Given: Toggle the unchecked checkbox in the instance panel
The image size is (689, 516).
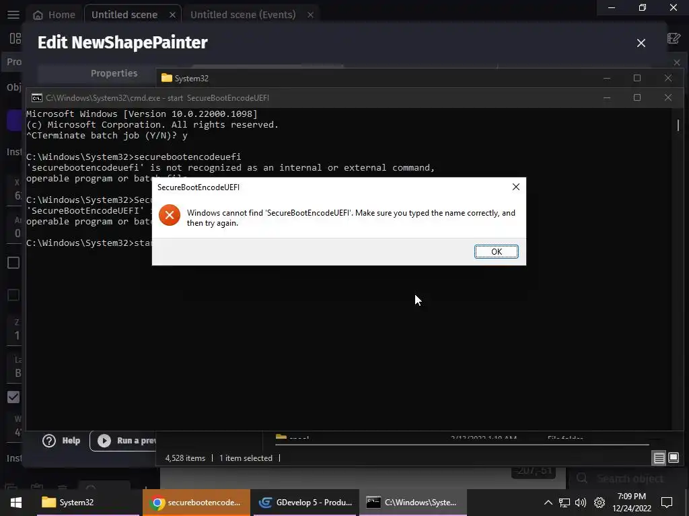Looking at the screenshot, I should (13, 263).
